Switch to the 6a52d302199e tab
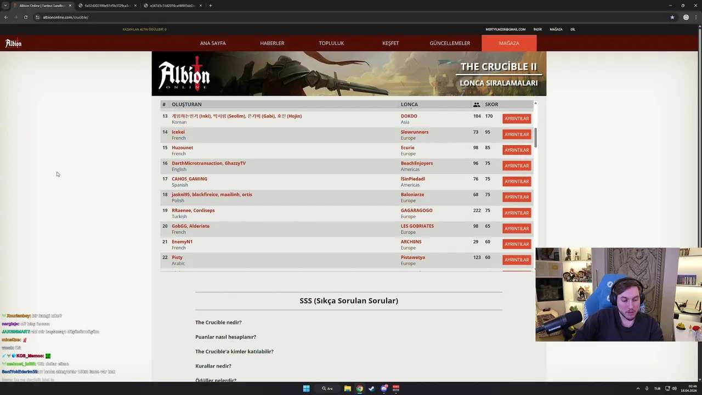Viewport: 702px width, 395px height. pos(107,5)
